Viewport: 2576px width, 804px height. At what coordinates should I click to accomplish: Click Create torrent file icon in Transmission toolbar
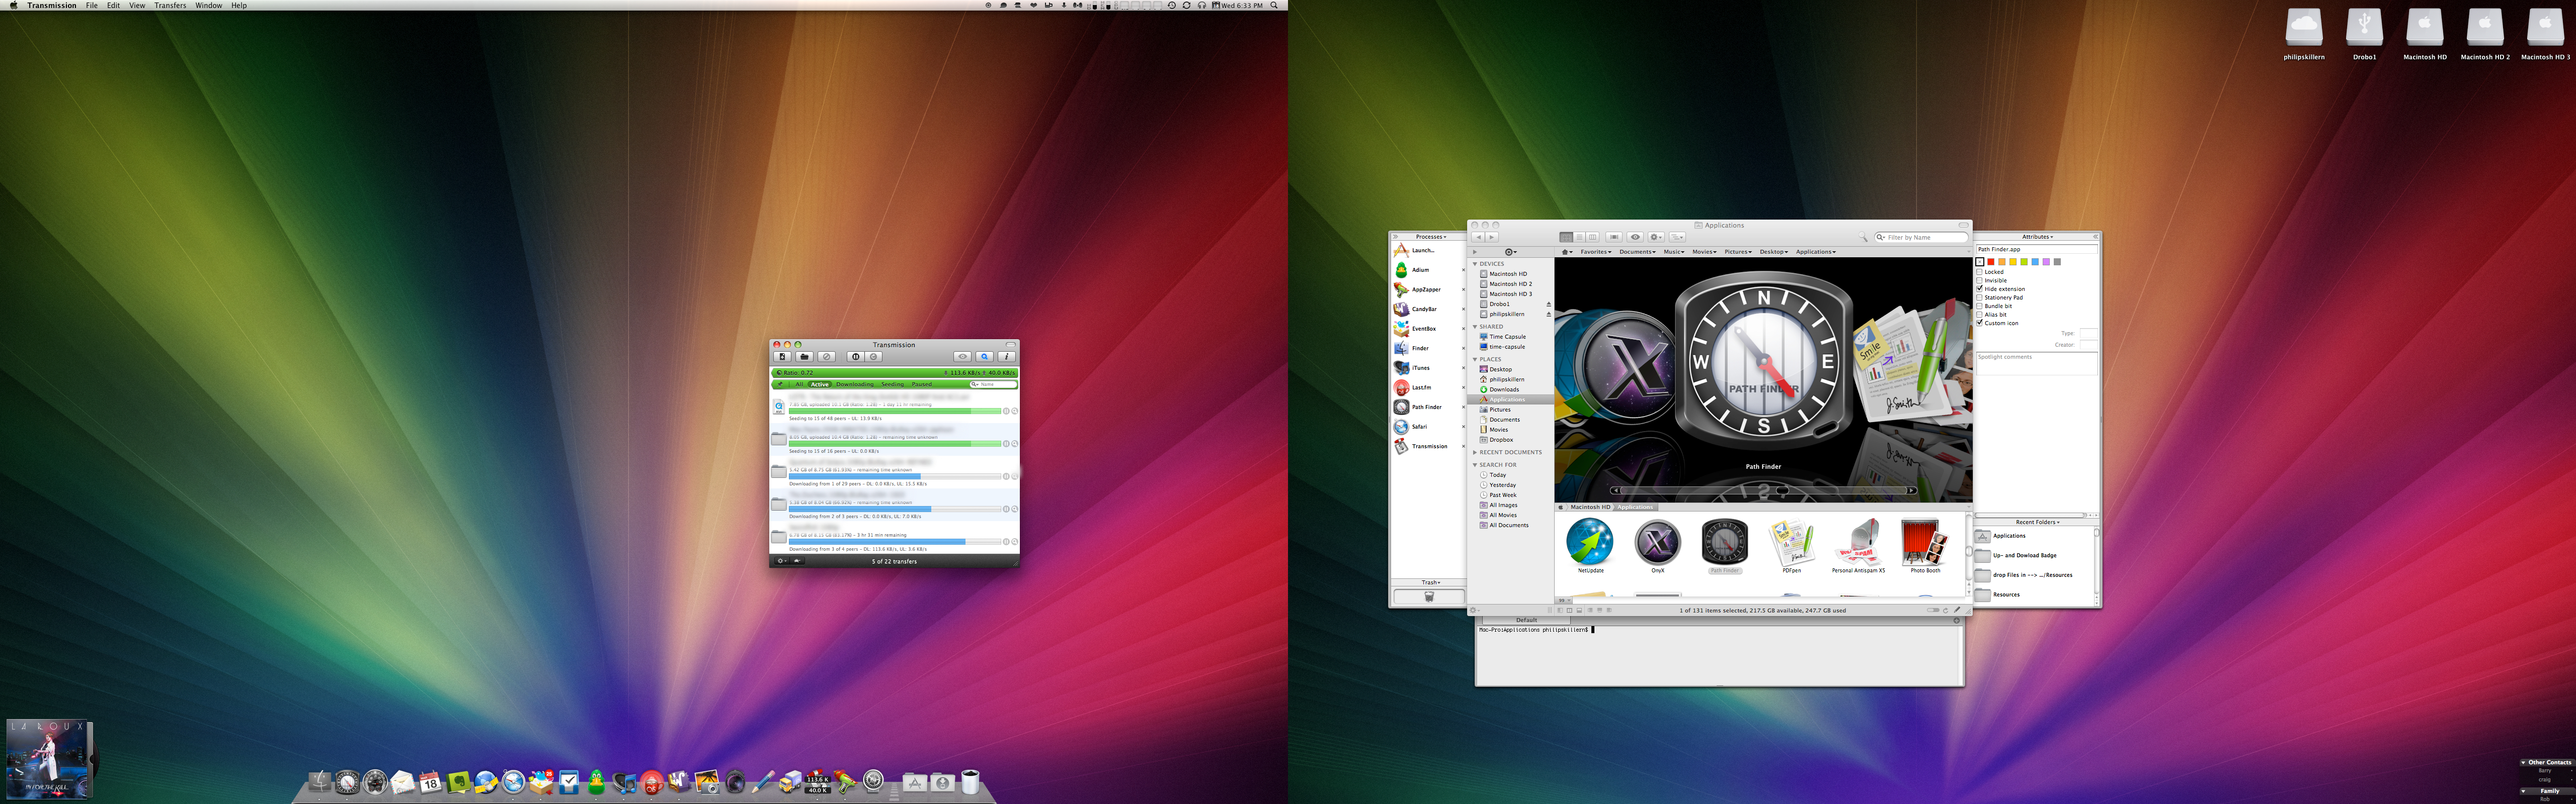(782, 357)
